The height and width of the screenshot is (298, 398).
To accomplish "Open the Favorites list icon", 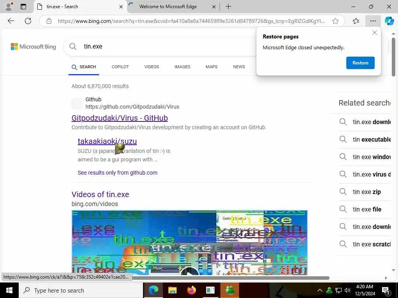I will (x=356, y=21).
